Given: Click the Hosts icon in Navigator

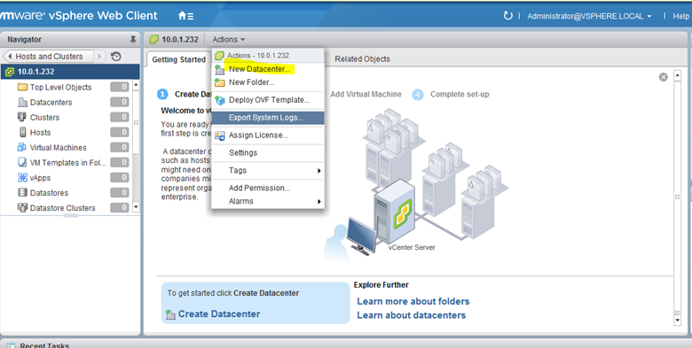Looking at the screenshot, I should tap(22, 132).
